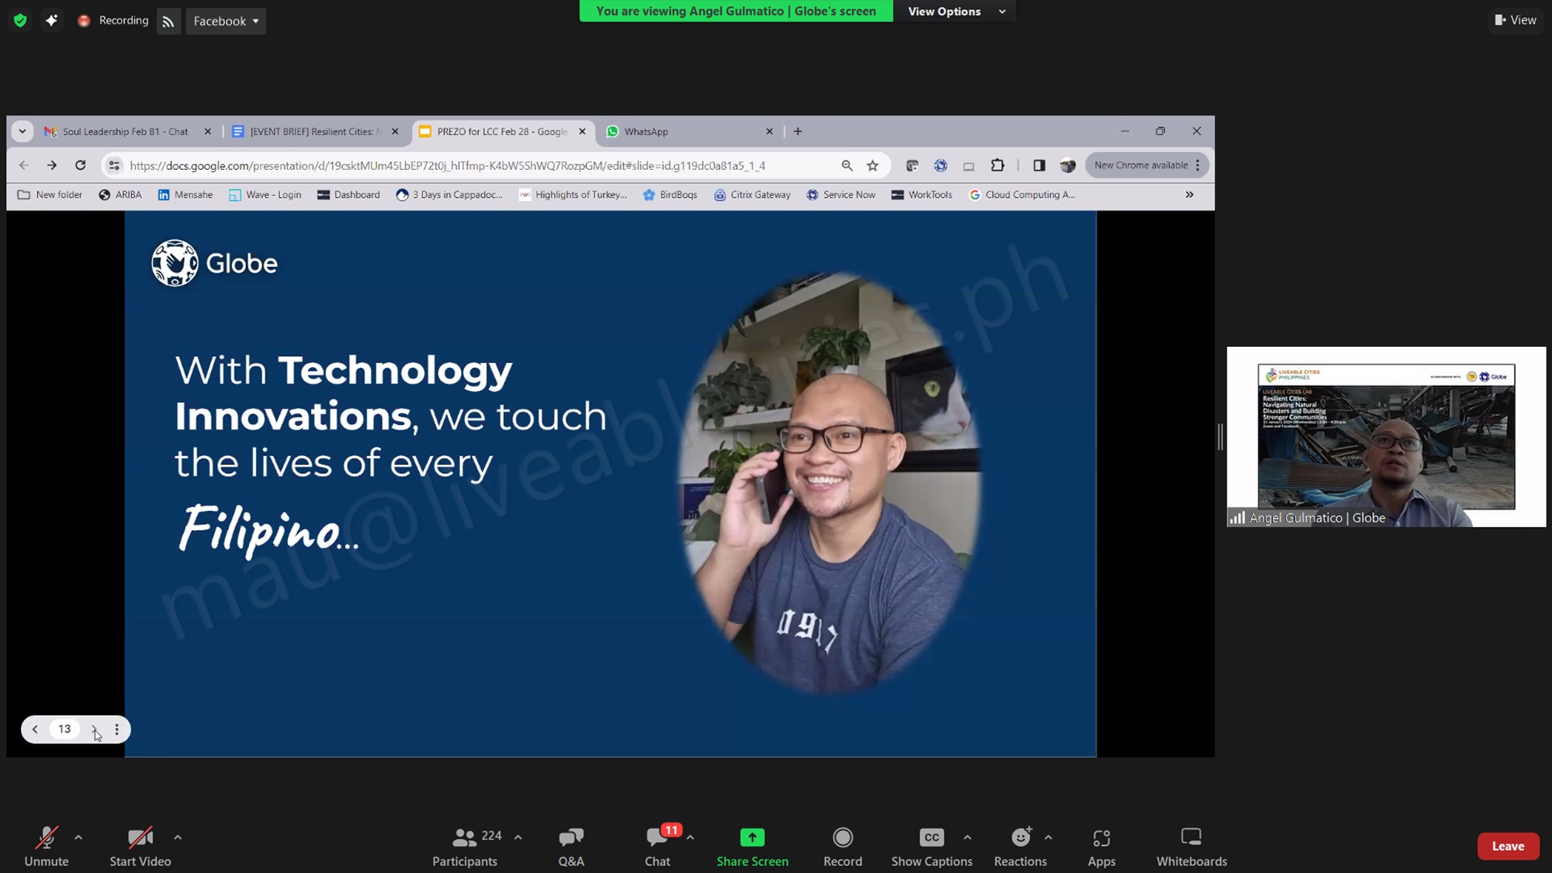Toggle Show Captions

[x=932, y=847]
